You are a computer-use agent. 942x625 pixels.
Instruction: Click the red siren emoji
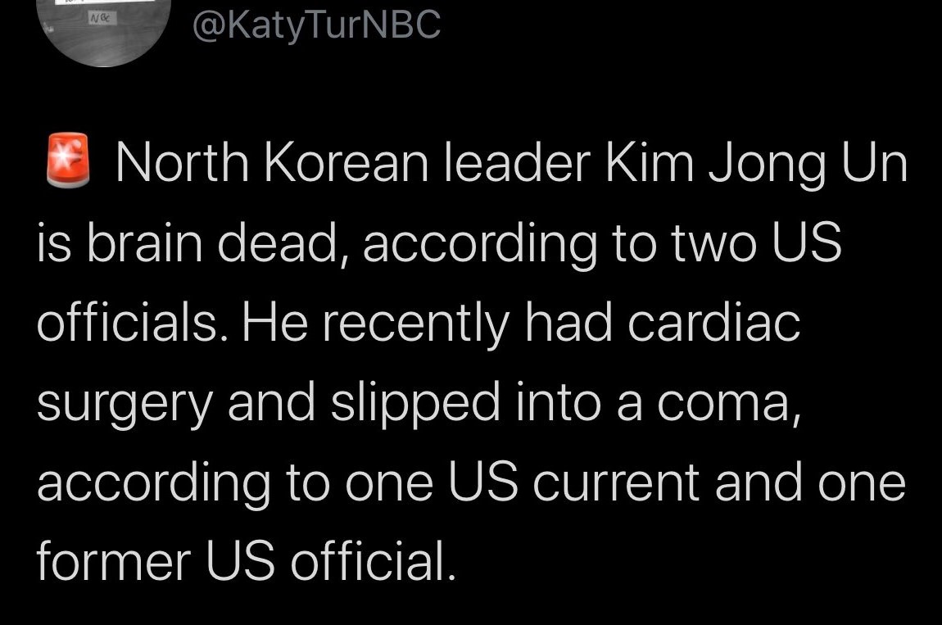pyautogui.click(x=68, y=159)
